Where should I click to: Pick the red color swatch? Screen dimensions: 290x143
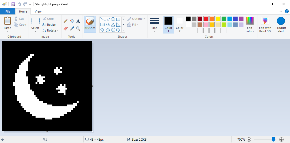click(x=206, y=19)
